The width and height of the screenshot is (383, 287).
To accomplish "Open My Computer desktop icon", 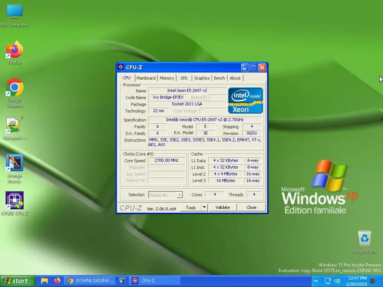I will pos(15,15).
